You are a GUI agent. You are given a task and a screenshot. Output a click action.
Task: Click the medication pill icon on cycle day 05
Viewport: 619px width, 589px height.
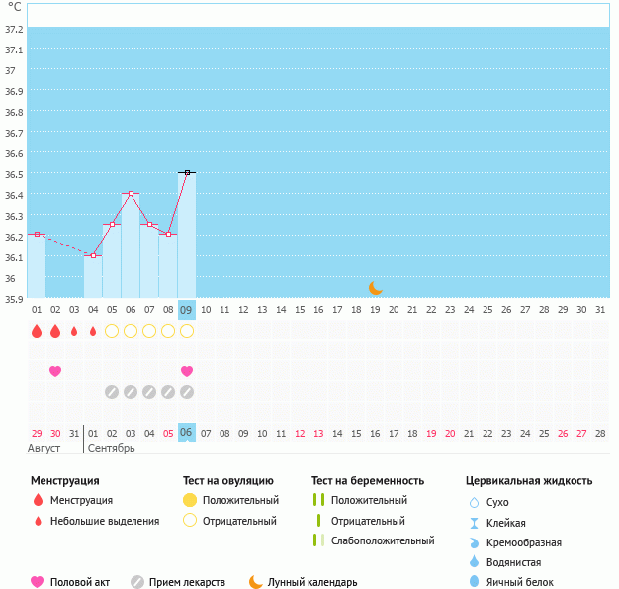pyautogui.click(x=112, y=392)
